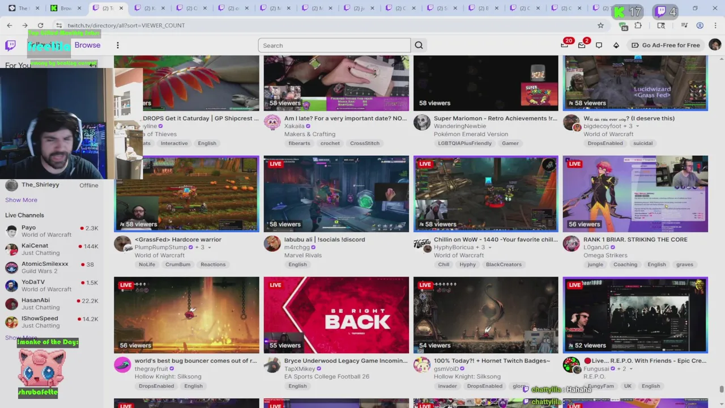725x408 pixels.
Task: Click the Twitch logo home icon
Action: (10, 45)
